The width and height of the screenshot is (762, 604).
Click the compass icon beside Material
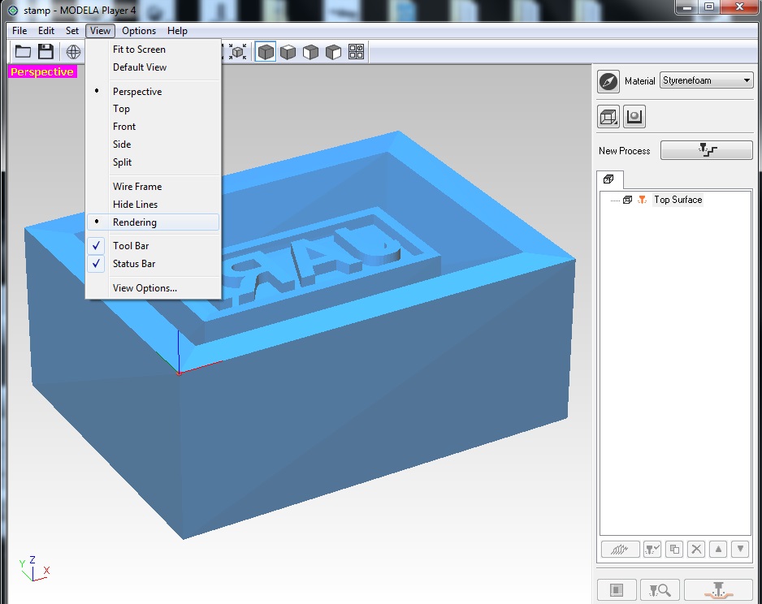click(608, 81)
